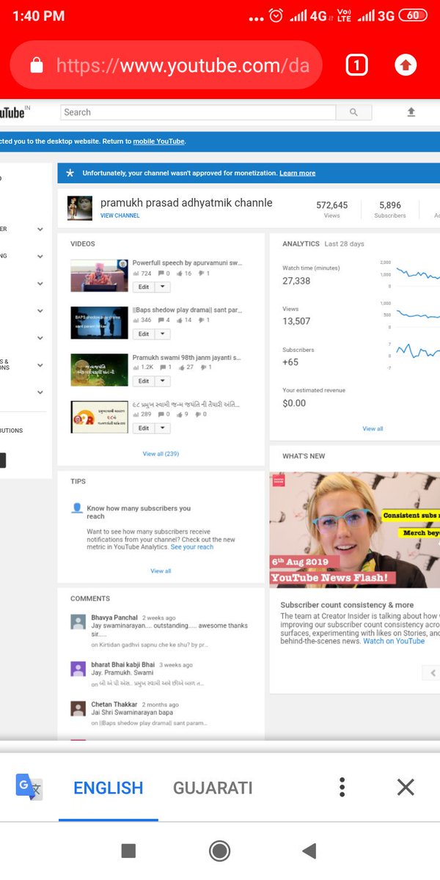The image size is (440, 880).
Task: Select the ENGLISH translation tab
Action: 109,788
